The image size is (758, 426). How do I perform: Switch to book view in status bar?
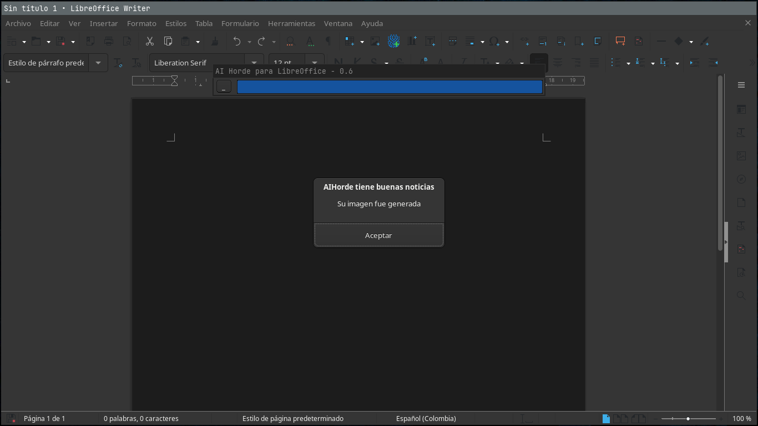639,418
